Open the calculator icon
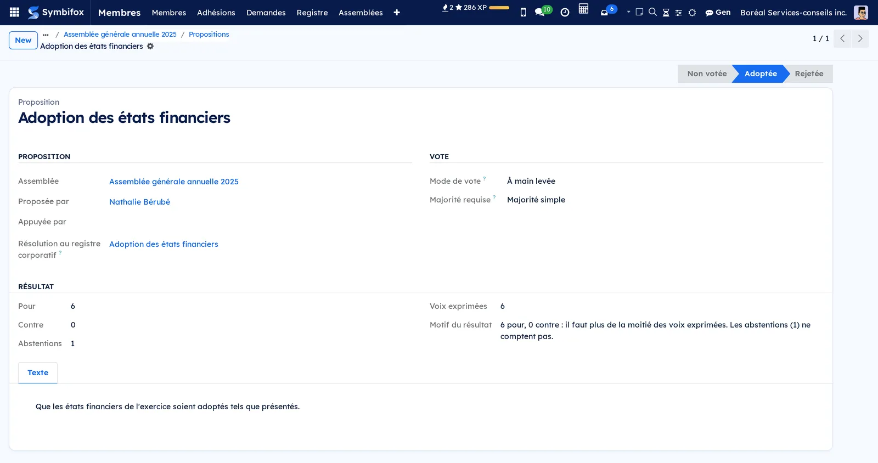Viewport: 878px width, 463px height. click(x=583, y=9)
